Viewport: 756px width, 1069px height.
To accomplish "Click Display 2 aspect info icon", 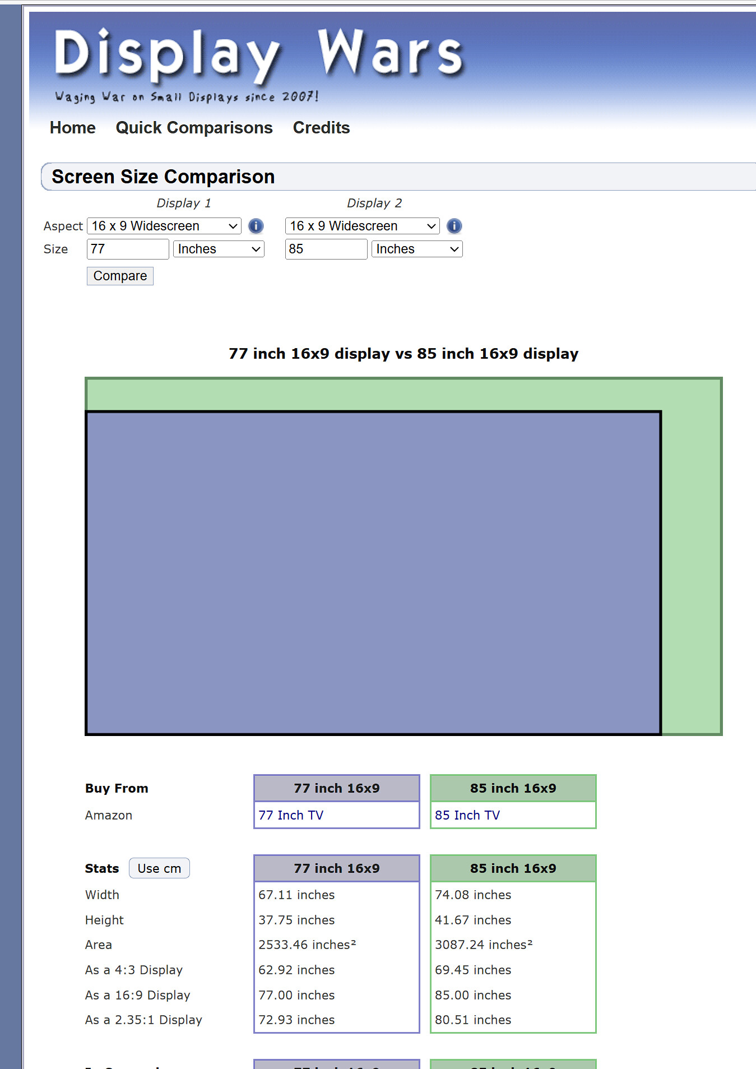I will (454, 226).
